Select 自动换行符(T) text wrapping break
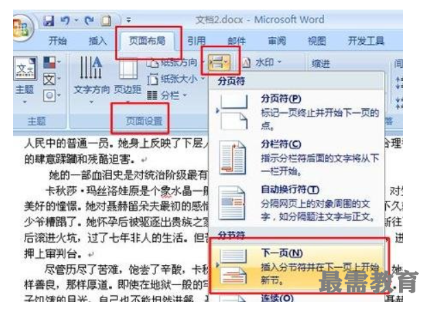The width and height of the screenshot is (423, 309). 296,203
